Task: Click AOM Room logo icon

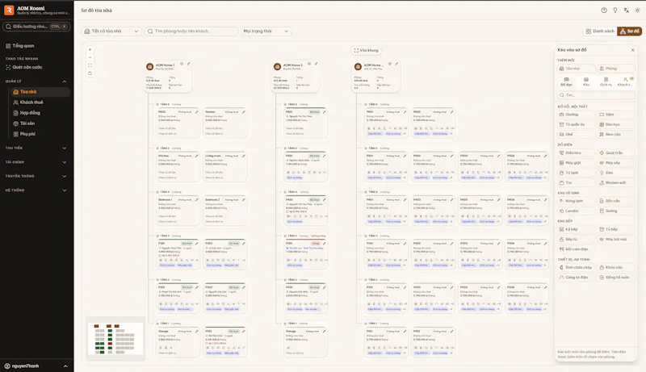Action: point(9,10)
